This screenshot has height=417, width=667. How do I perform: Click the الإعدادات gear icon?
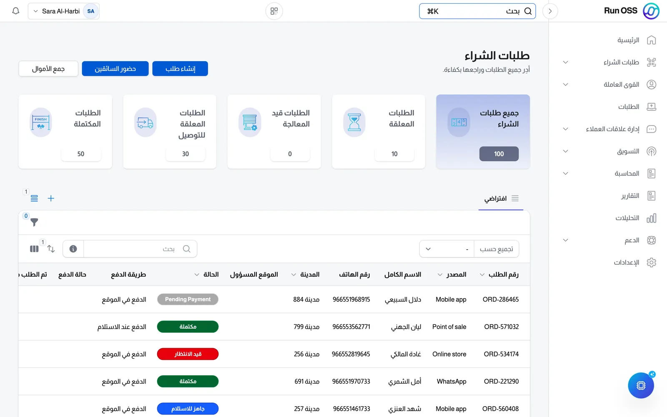click(651, 262)
